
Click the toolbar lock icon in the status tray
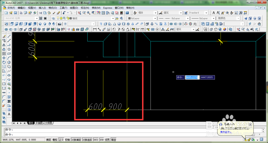coord(249,140)
